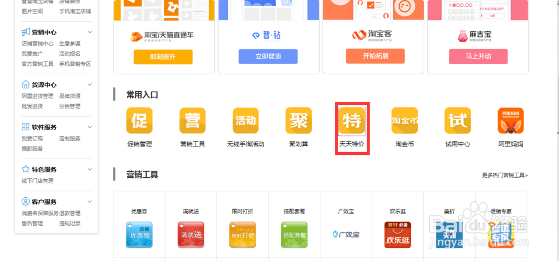This screenshot has width=559, height=261.
Task: Open 活动报名 in sidebar
Action: (70, 54)
